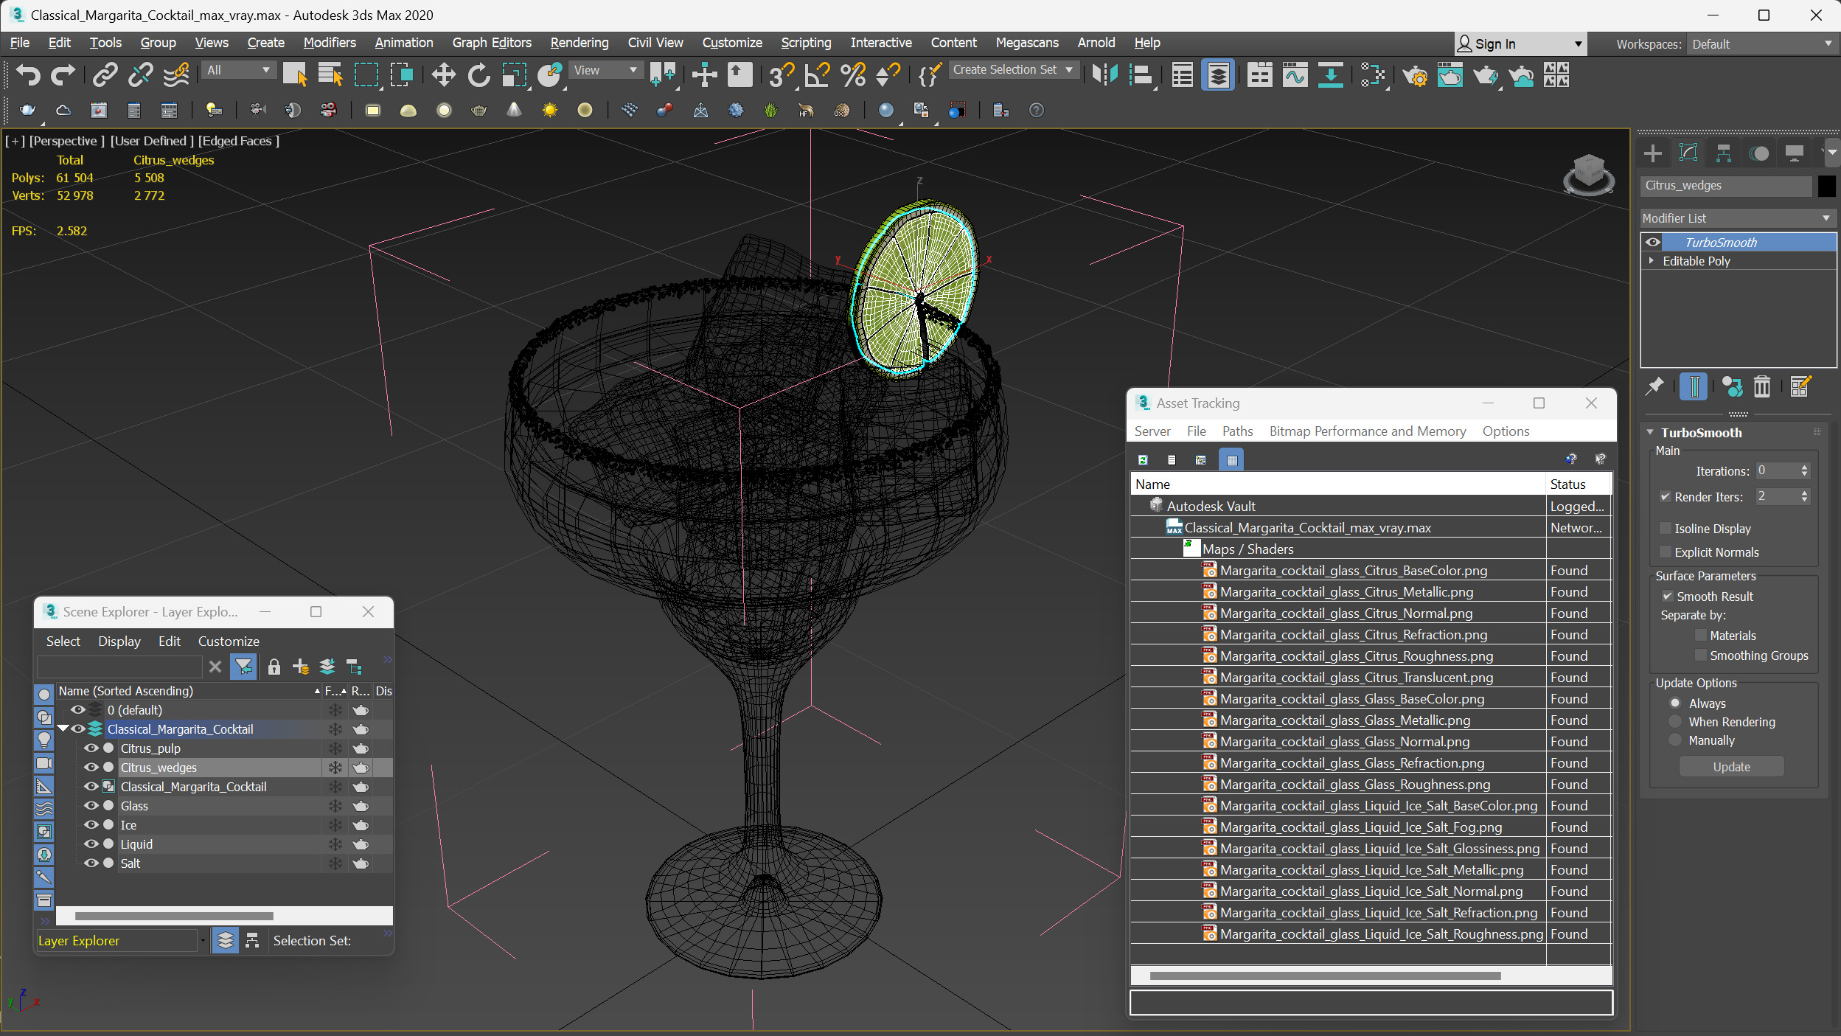The width and height of the screenshot is (1841, 1036).
Task: Select When Rendering update option
Action: [x=1676, y=722]
